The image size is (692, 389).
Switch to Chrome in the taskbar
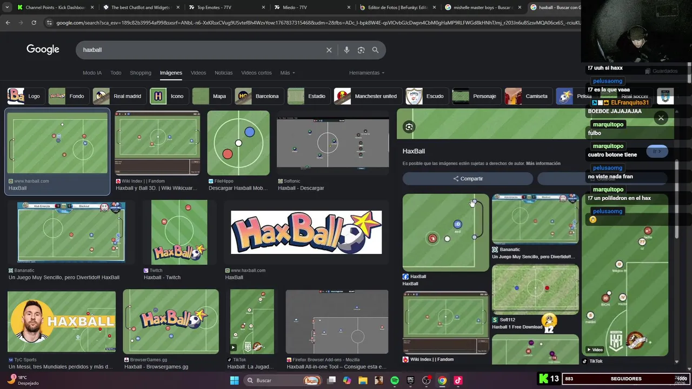coord(442,380)
